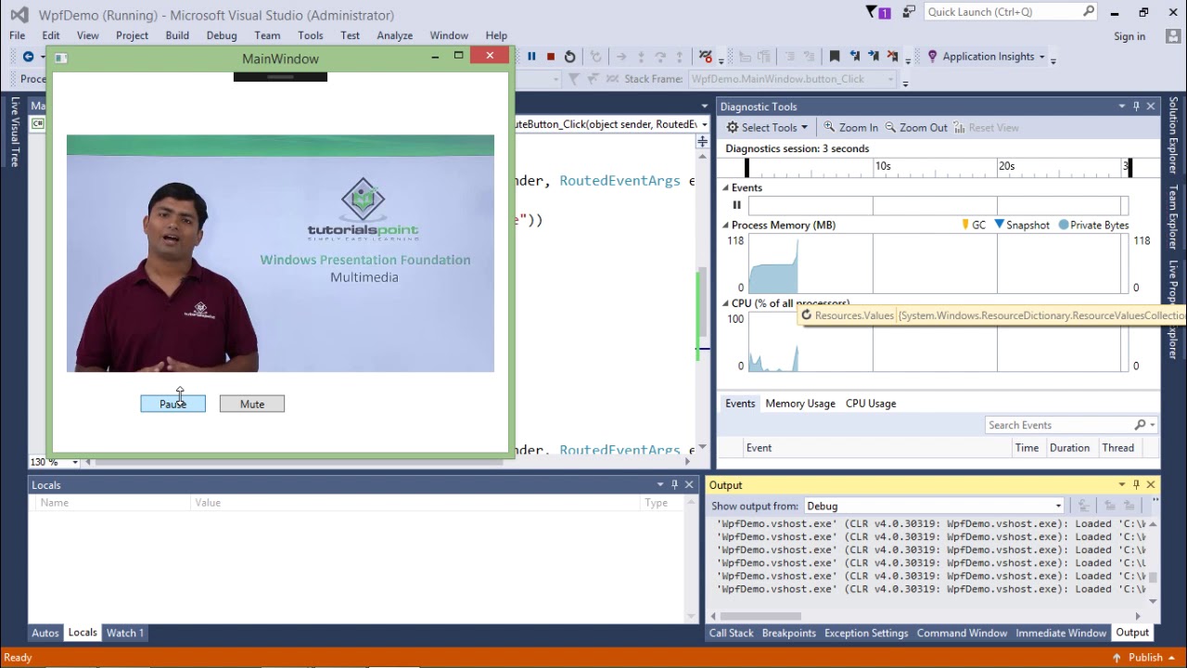Open the Live Visual Tree side tab
The image size is (1187, 668).
(x=15, y=132)
